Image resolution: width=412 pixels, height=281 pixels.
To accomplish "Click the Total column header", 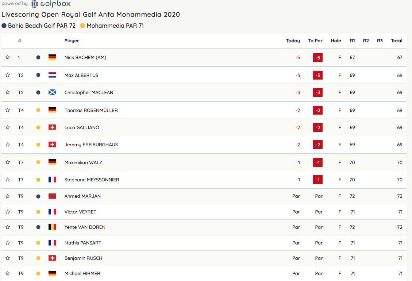I will click(397, 41).
